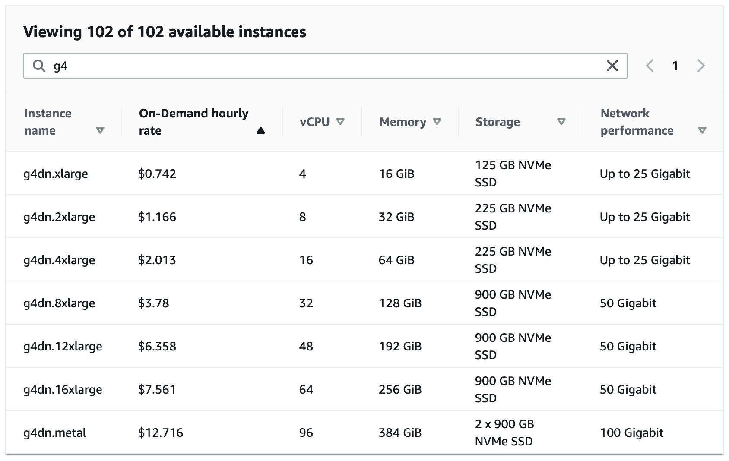This screenshot has height=461, width=729.
Task: Click g4dn.12xlarge instance name
Action: [63, 346]
